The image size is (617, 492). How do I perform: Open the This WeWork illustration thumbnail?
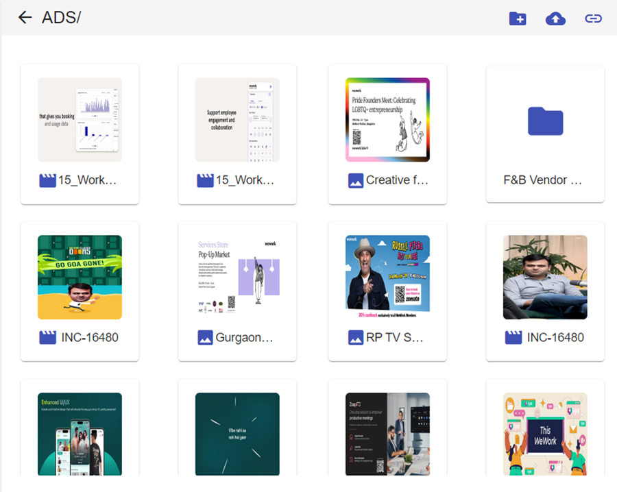pos(545,433)
